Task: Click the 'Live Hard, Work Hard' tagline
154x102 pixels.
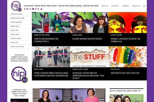Action: pos(61,6)
